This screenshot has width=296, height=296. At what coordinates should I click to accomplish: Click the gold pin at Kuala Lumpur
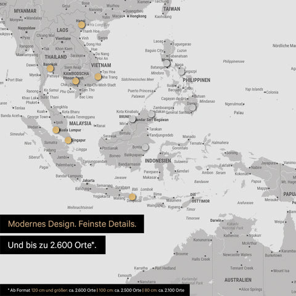click(x=56, y=130)
